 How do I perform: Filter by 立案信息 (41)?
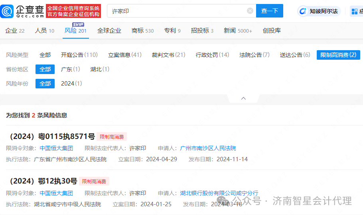[125, 55]
